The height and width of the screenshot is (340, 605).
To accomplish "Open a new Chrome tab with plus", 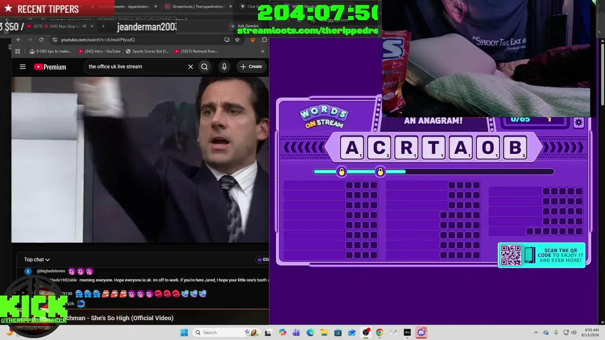I will coord(103,26).
